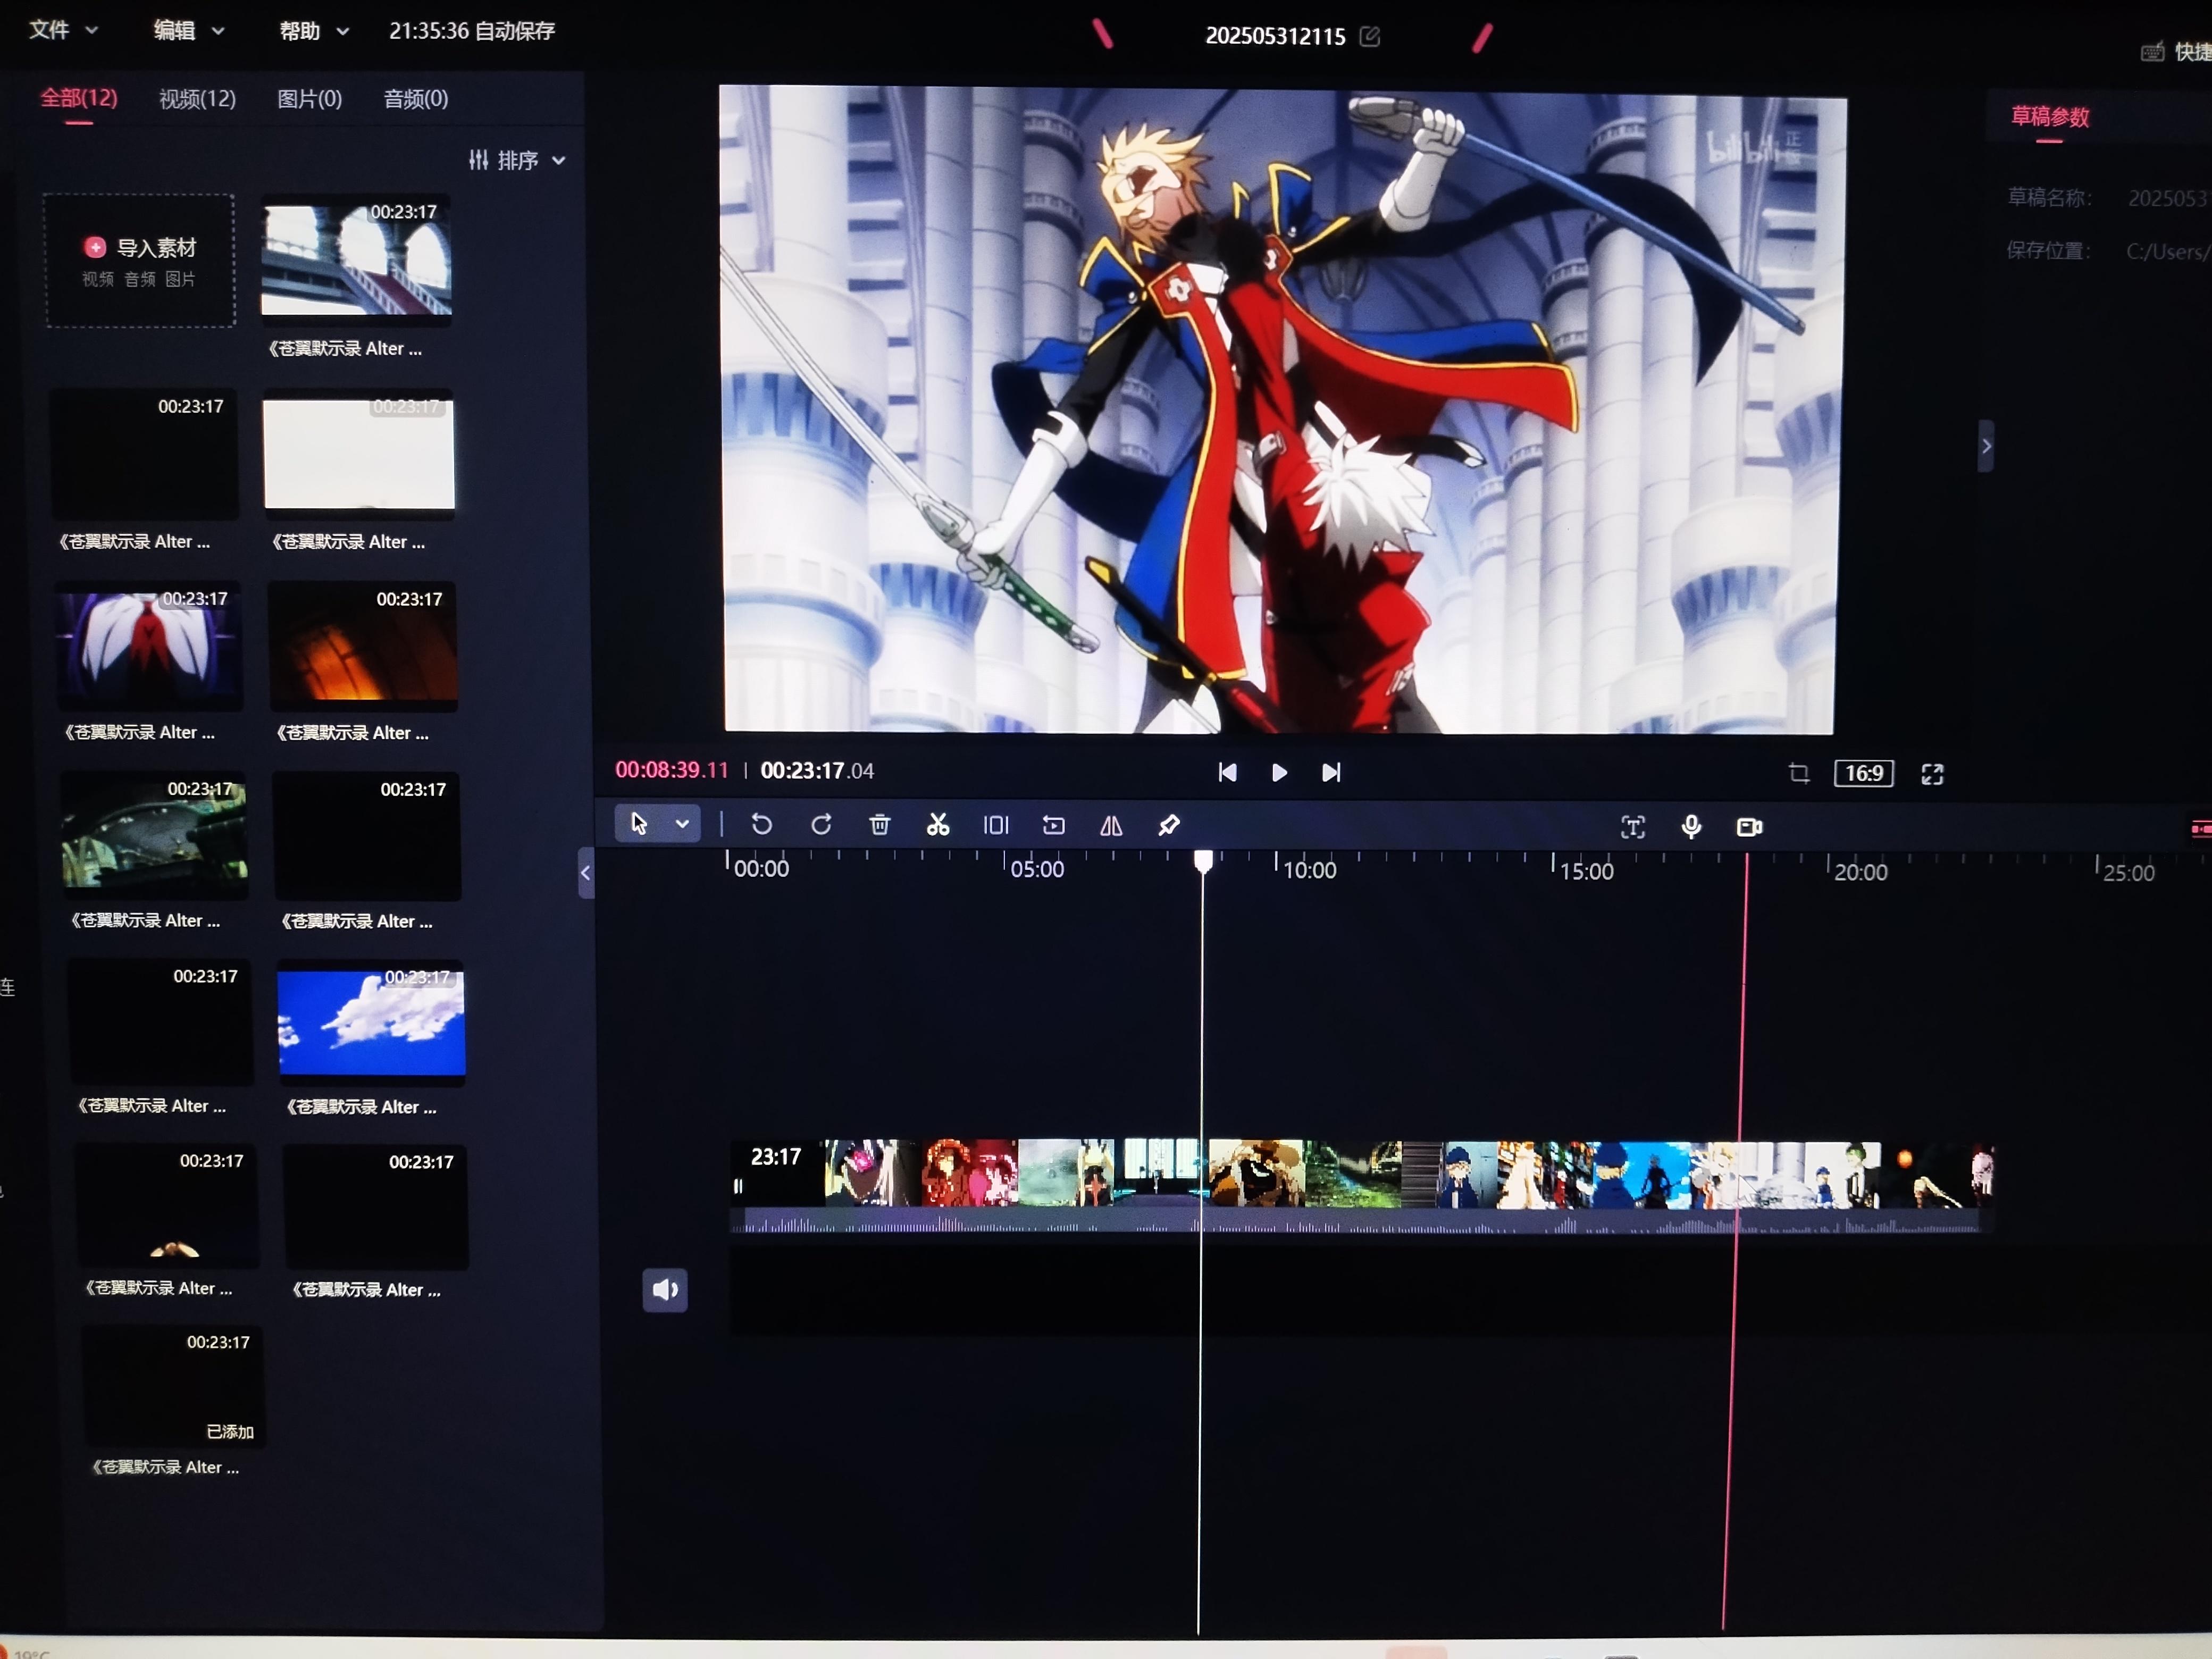Switch to the 音频(0) tab

coord(416,99)
